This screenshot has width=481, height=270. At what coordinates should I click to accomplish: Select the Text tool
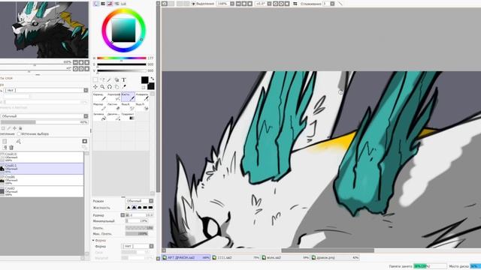pyautogui.click(x=123, y=80)
